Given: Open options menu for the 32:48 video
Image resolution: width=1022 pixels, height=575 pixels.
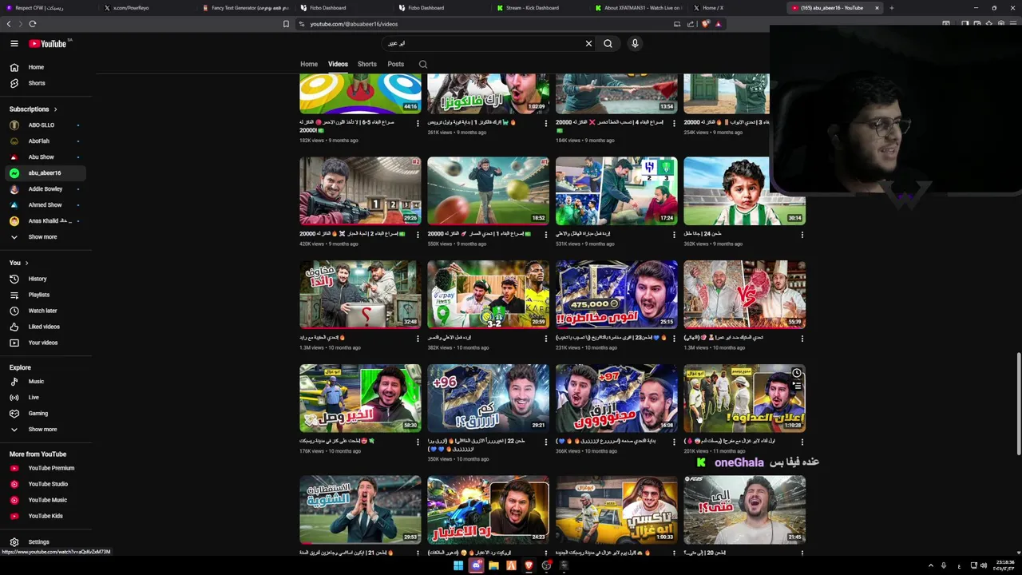Looking at the screenshot, I should (418, 339).
